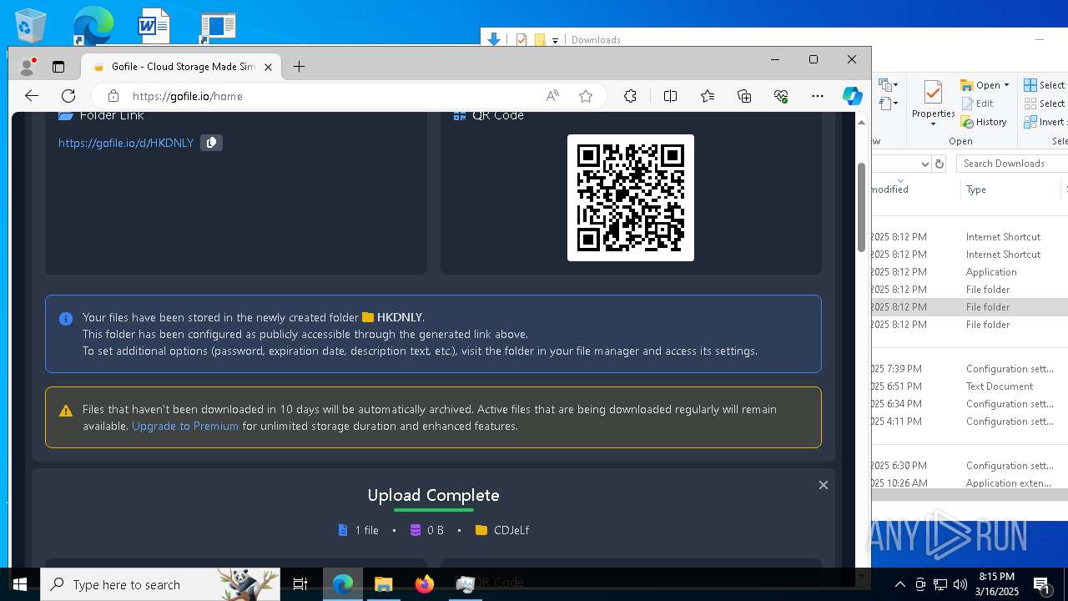The image size is (1068, 601).
Task: Copy the folder link with the clipboard icon
Action: 211,143
